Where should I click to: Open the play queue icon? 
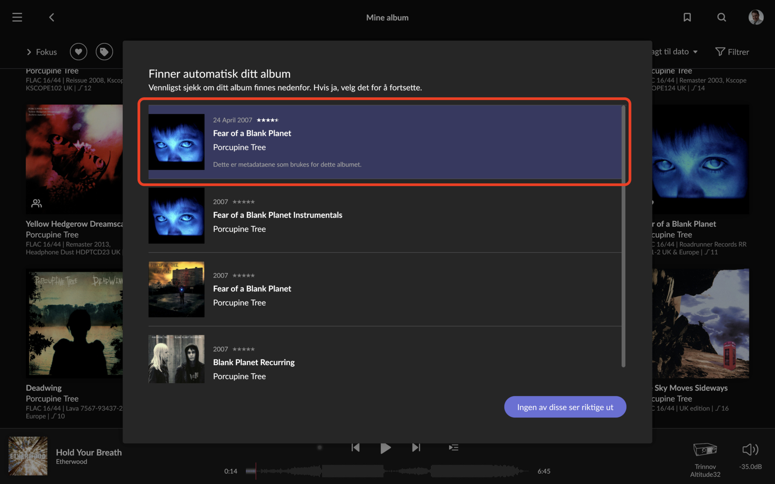(x=453, y=447)
